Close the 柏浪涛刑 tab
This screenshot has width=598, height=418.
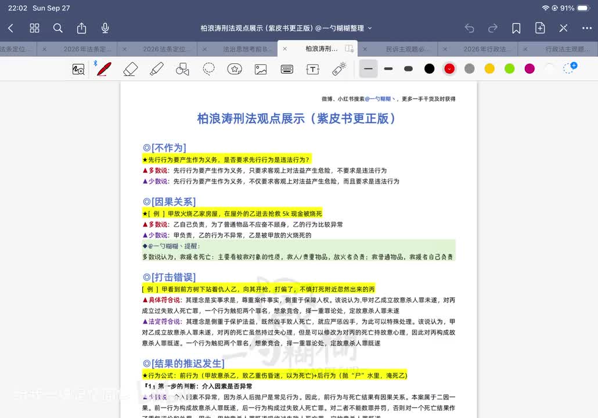285,49
